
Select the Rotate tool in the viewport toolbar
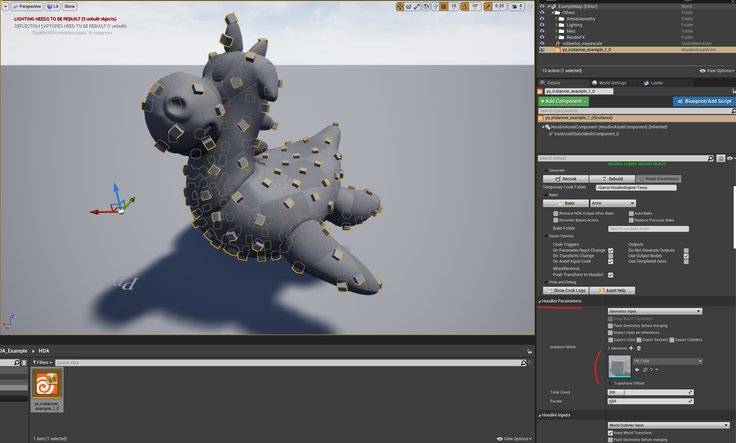coord(408,7)
